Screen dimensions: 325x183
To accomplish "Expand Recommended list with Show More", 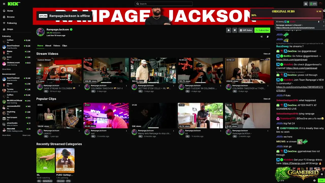I will click(7, 135).
